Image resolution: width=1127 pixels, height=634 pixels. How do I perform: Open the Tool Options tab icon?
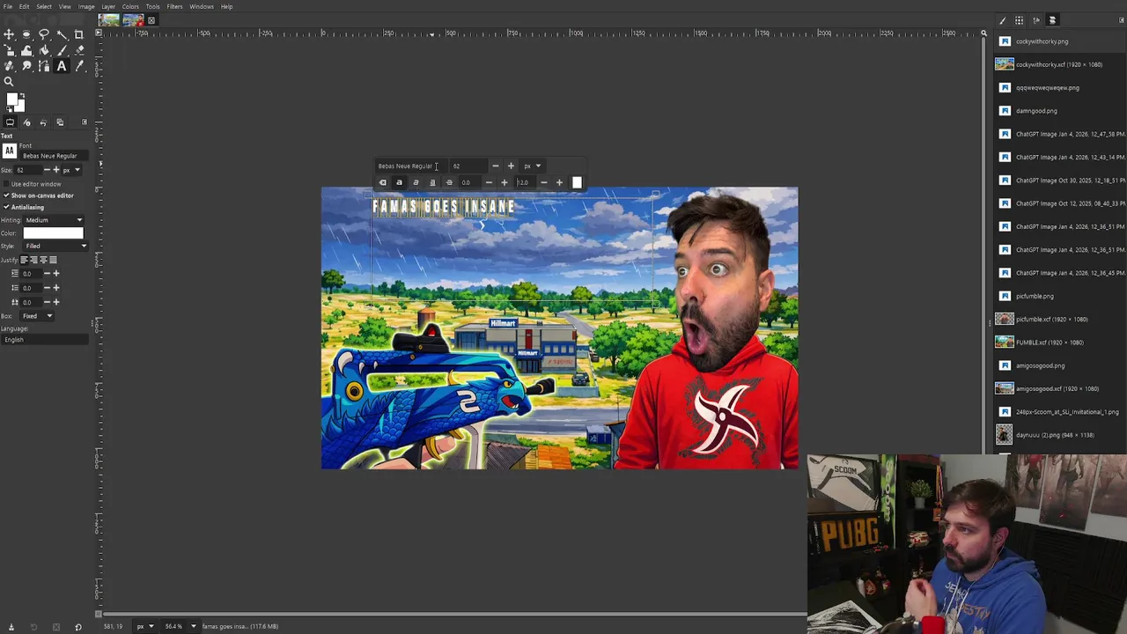pos(10,122)
